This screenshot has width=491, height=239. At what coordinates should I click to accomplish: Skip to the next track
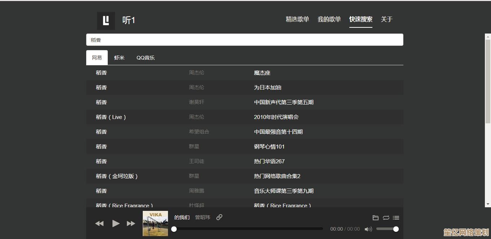tap(131, 224)
